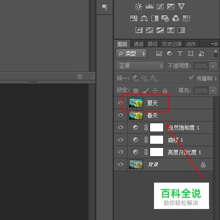Click the 自然饱和度 1 mask link icon
Viewport: 220px width, 220px height.
[x=146, y=127]
